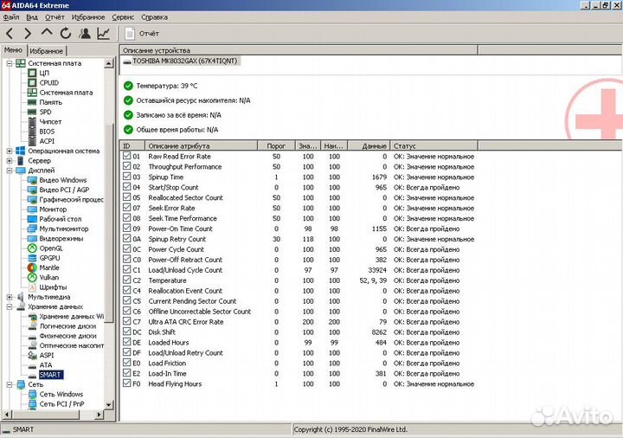Image resolution: width=623 pixels, height=438 pixels.
Task: Collapse the Сеть tree node
Action: click(10, 384)
